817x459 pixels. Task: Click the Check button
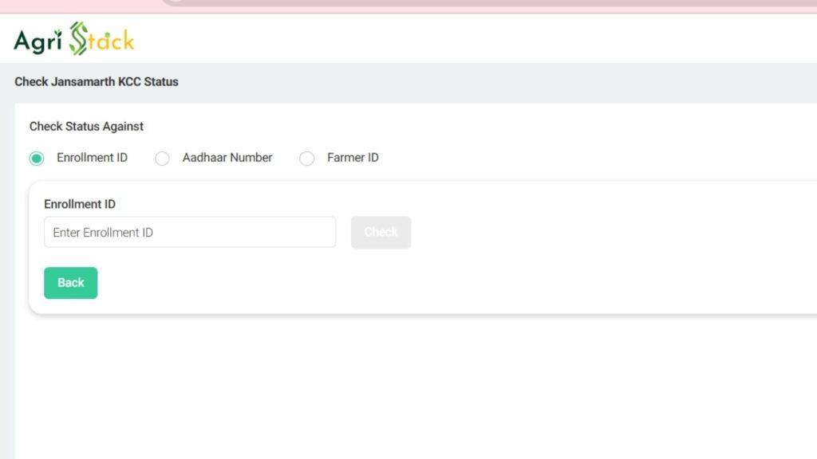point(381,232)
